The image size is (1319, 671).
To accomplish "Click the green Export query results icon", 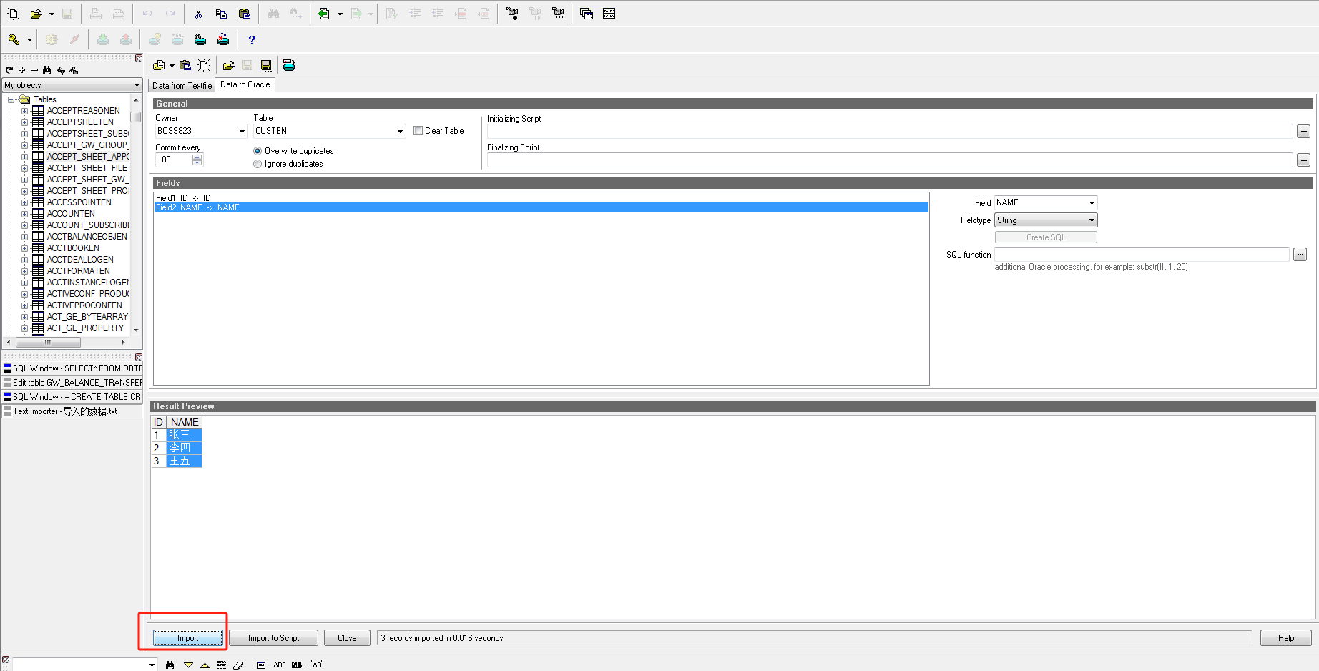I will 324,14.
